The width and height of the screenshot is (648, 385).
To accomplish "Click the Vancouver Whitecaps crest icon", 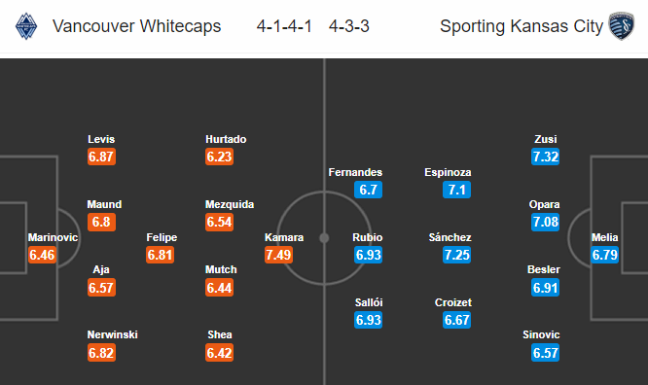I will [x=26, y=26].
